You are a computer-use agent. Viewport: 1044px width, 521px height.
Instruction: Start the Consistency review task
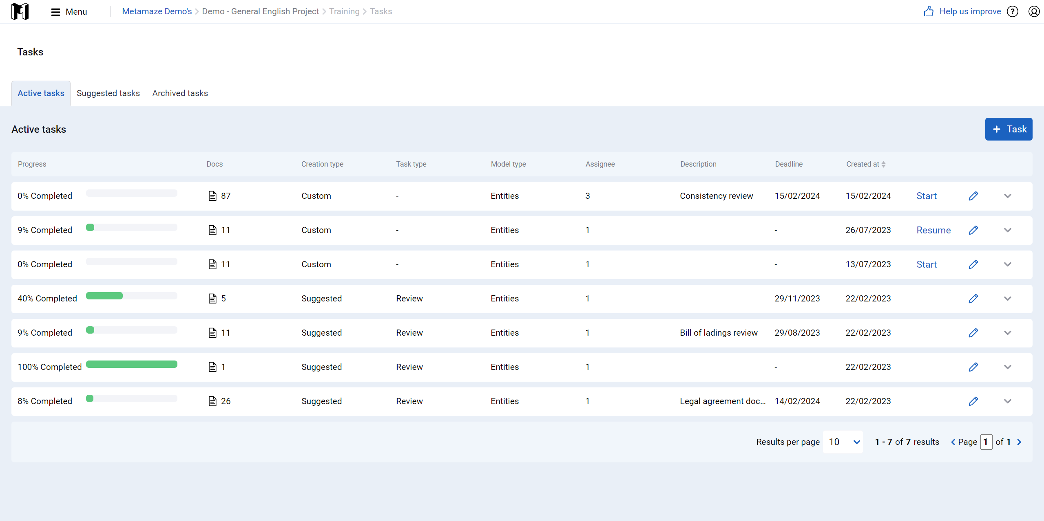[x=927, y=196]
